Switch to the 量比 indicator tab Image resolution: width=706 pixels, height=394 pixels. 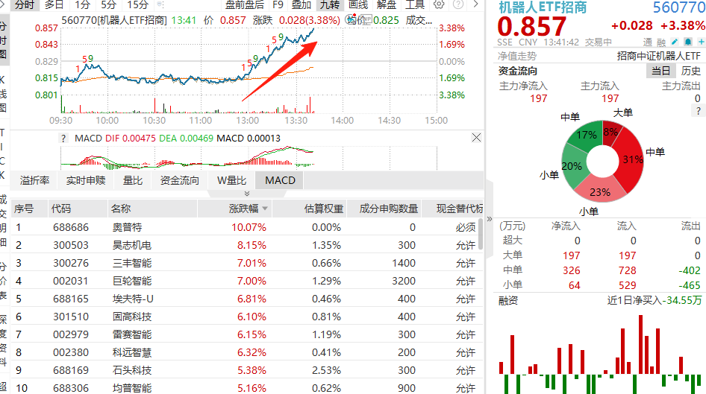click(x=132, y=180)
